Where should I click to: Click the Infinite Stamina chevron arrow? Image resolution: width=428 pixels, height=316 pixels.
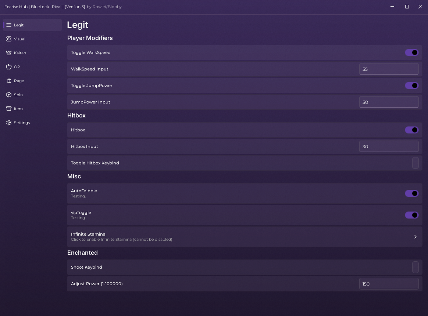pos(415,237)
